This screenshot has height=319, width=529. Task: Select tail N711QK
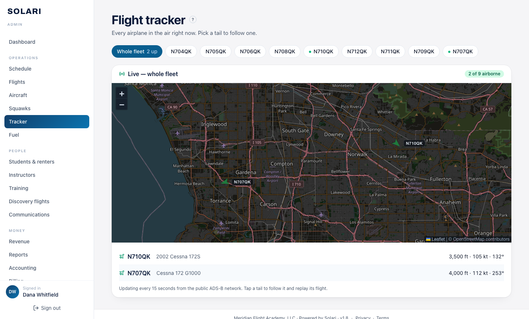pos(390,51)
